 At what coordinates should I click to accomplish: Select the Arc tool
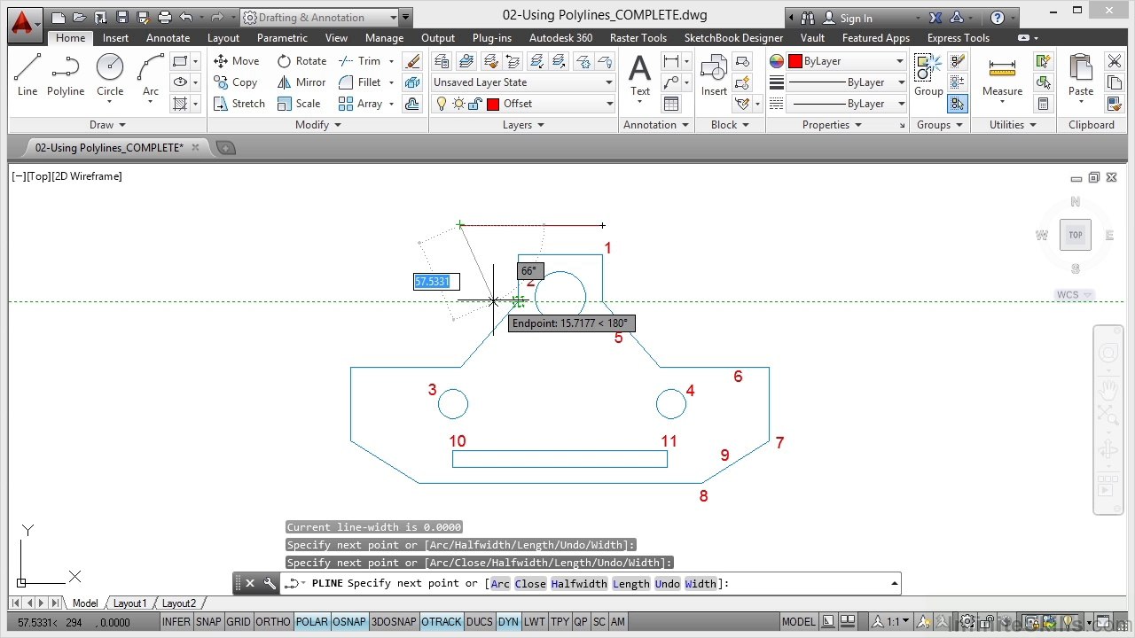point(151,74)
